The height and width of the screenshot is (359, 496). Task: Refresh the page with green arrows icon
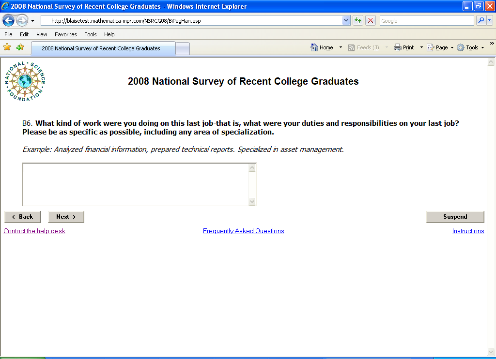pyautogui.click(x=358, y=21)
